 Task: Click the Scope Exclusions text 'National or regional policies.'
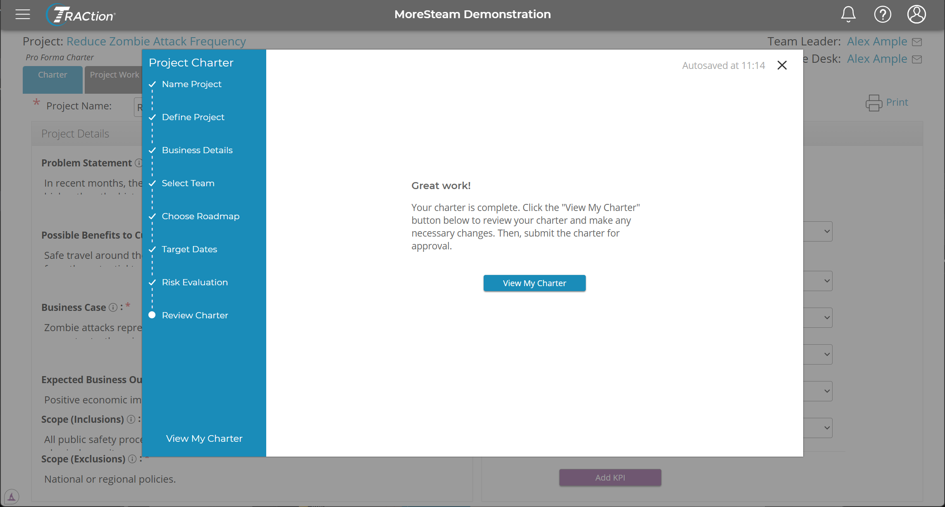110,479
